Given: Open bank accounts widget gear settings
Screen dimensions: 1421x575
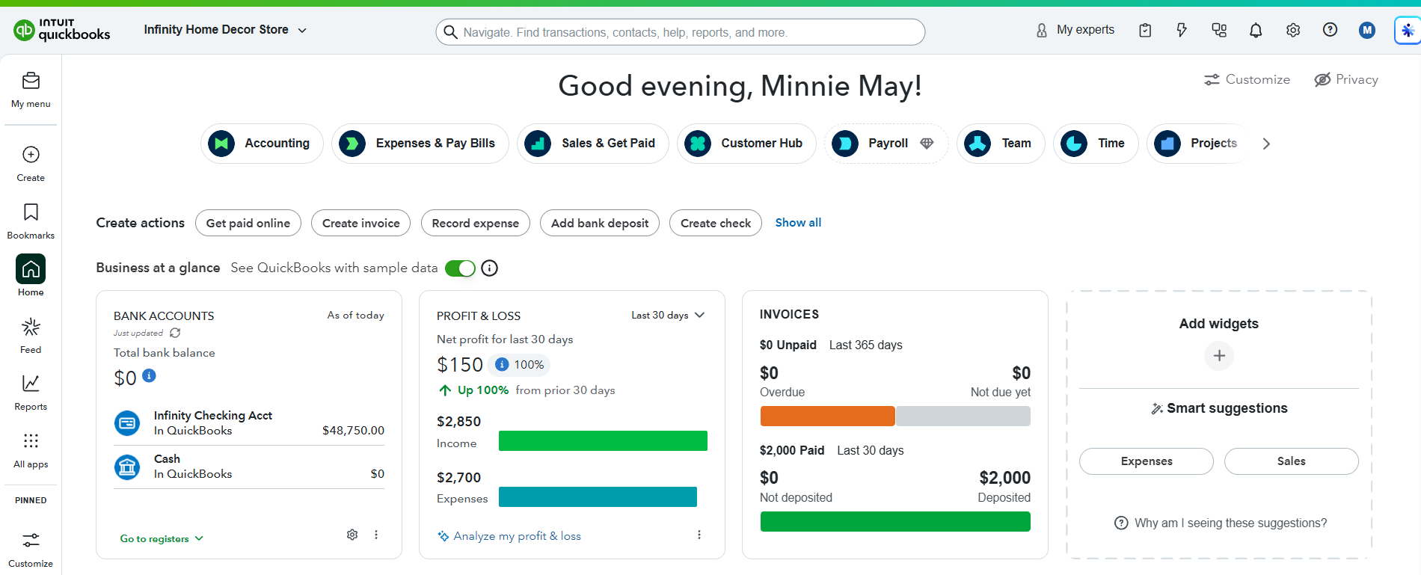Looking at the screenshot, I should click(352, 535).
